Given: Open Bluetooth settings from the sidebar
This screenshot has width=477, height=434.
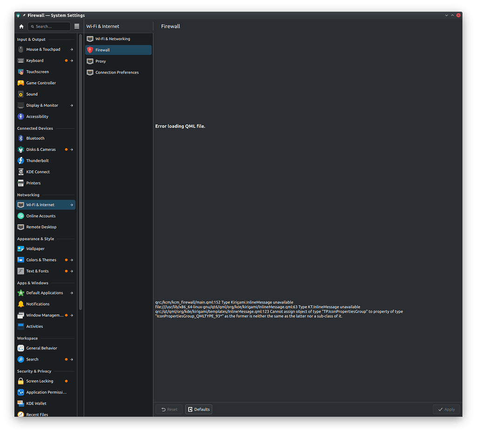Looking at the screenshot, I should (20, 138).
